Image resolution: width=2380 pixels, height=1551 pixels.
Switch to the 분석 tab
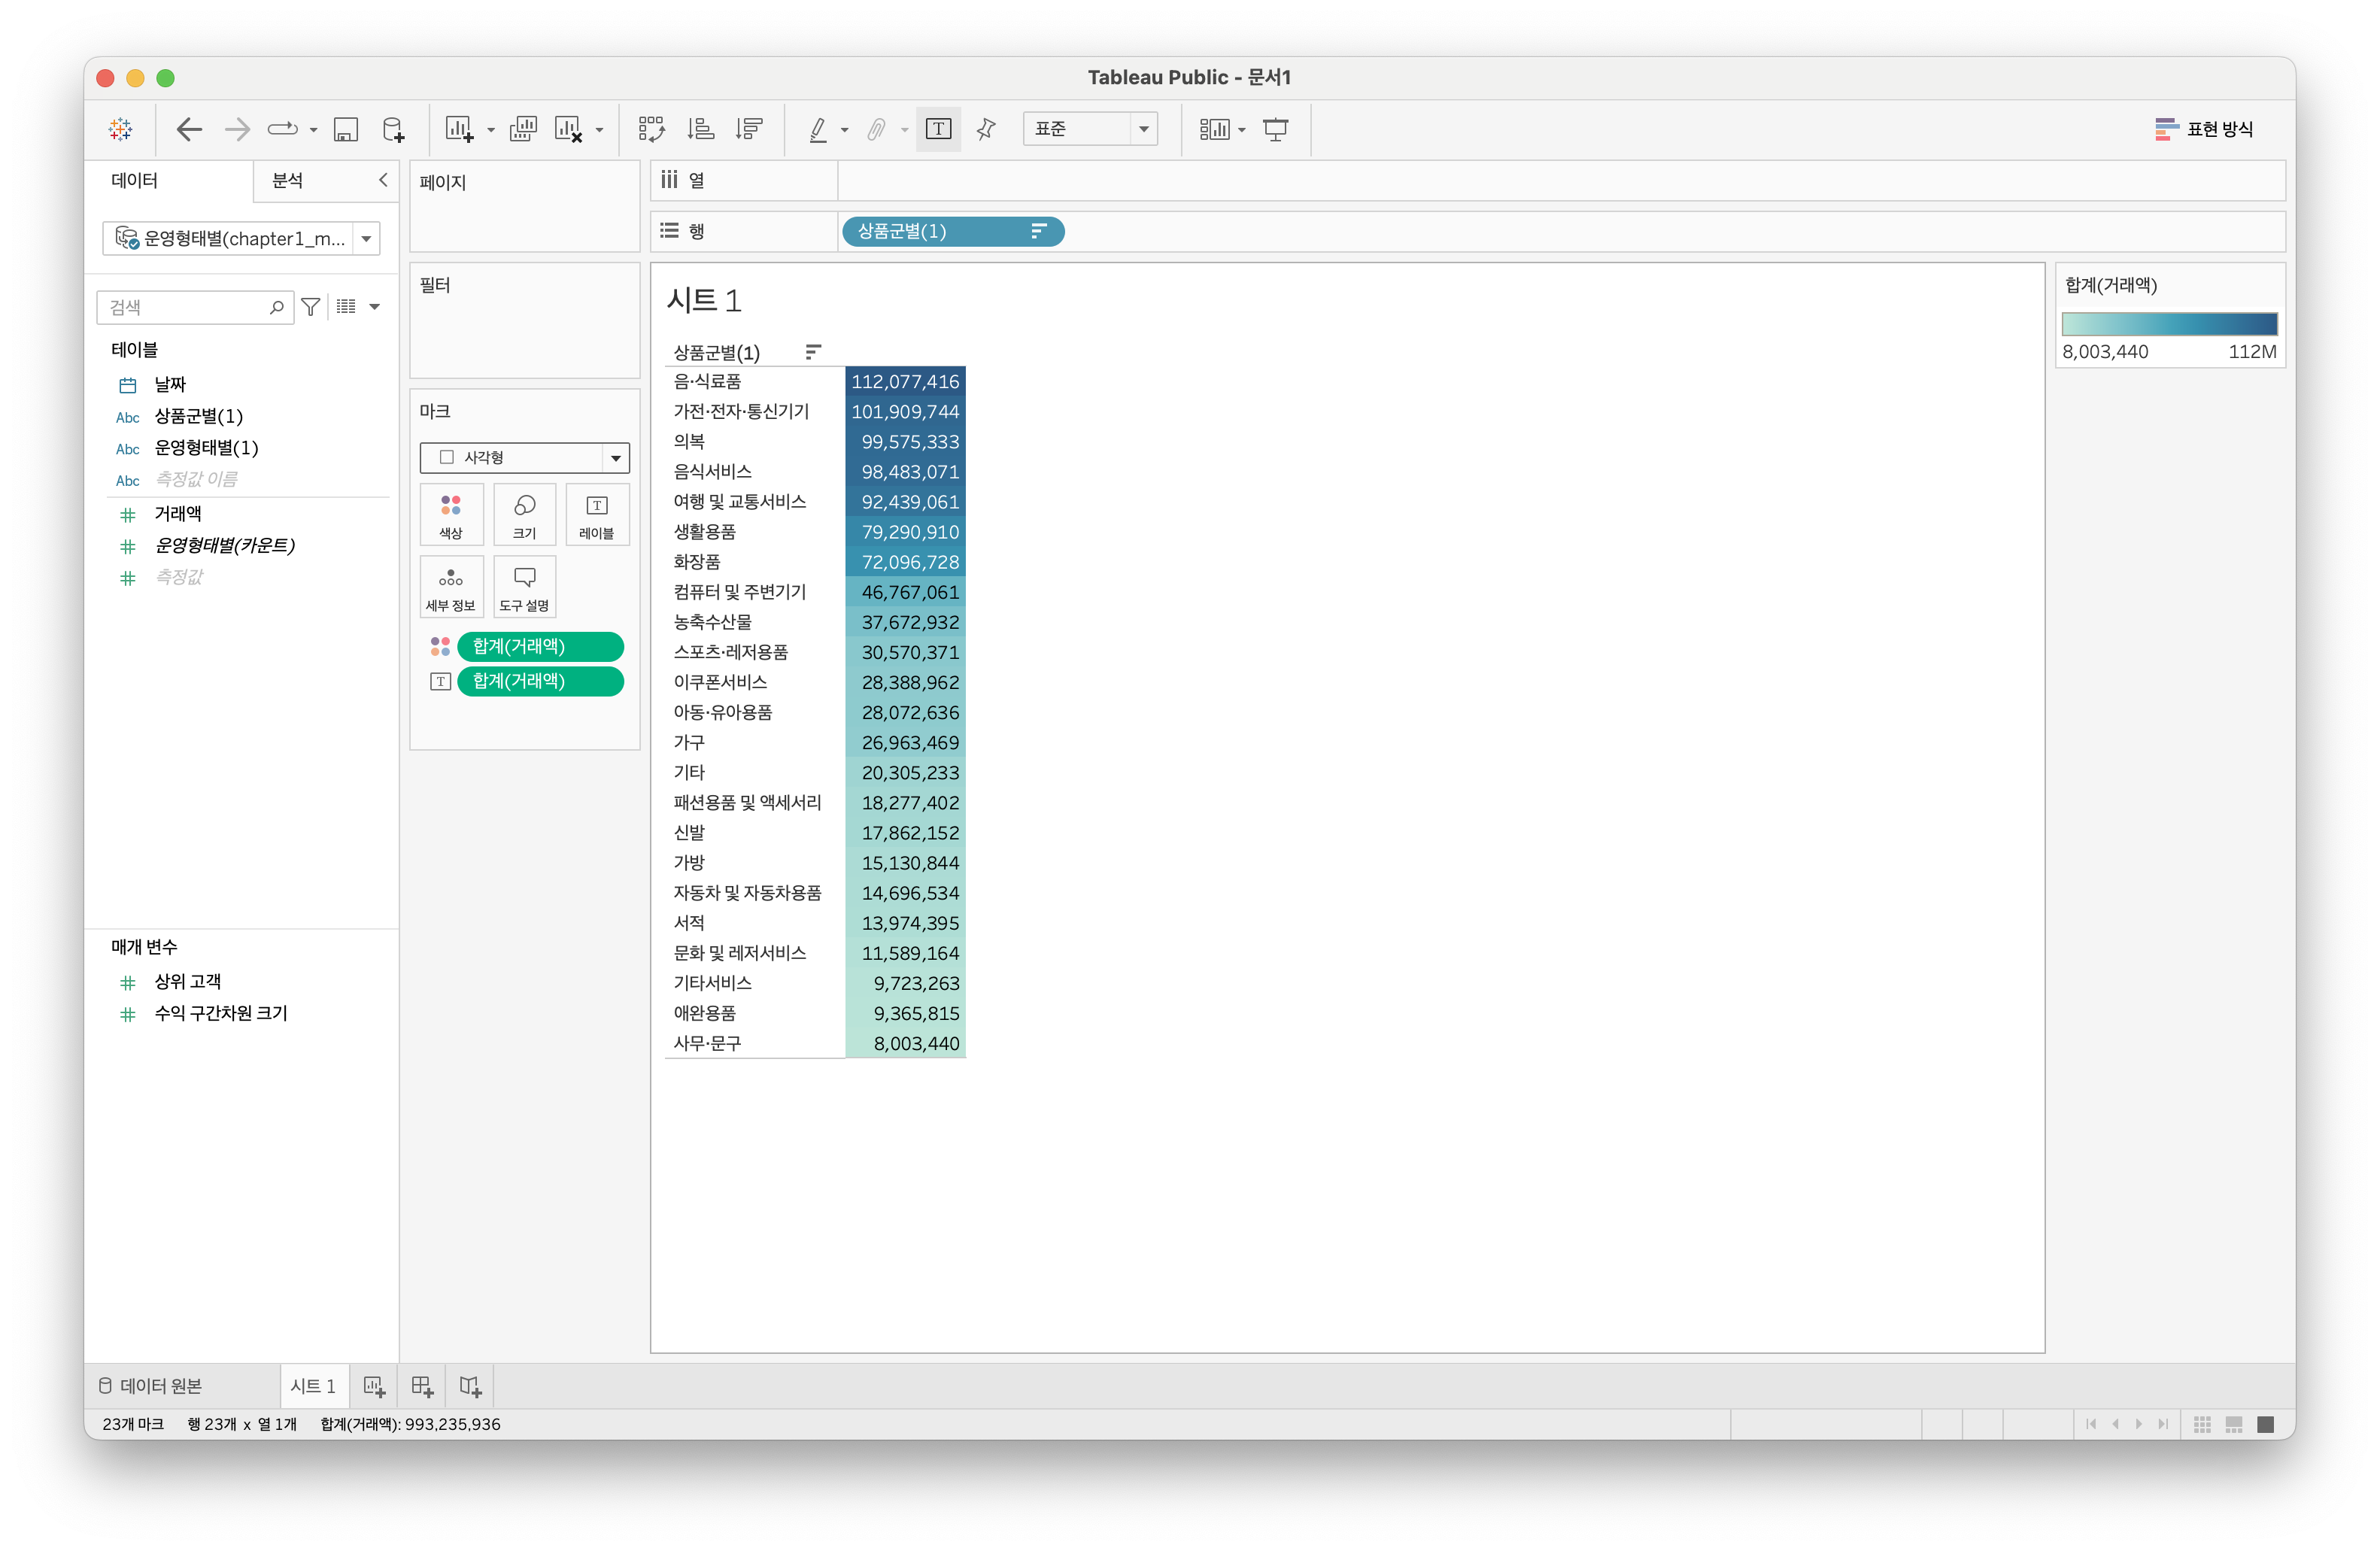288,180
